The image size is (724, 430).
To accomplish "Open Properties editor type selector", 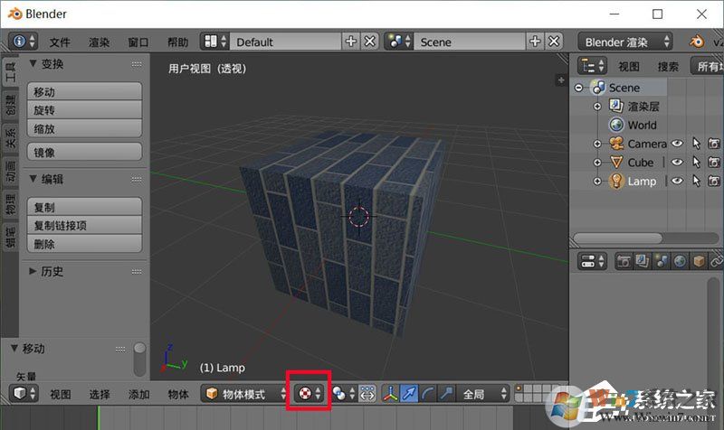I will coord(593,261).
